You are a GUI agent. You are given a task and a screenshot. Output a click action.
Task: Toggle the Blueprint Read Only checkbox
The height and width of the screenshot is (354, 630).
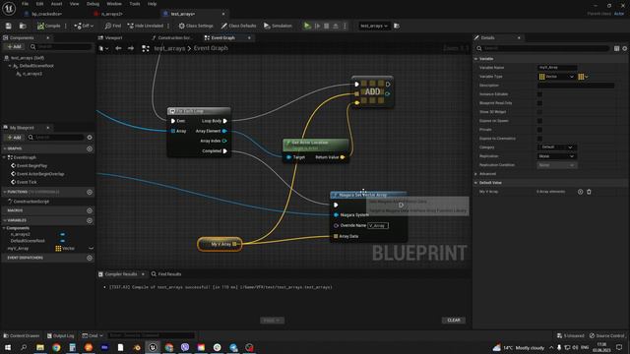539,103
